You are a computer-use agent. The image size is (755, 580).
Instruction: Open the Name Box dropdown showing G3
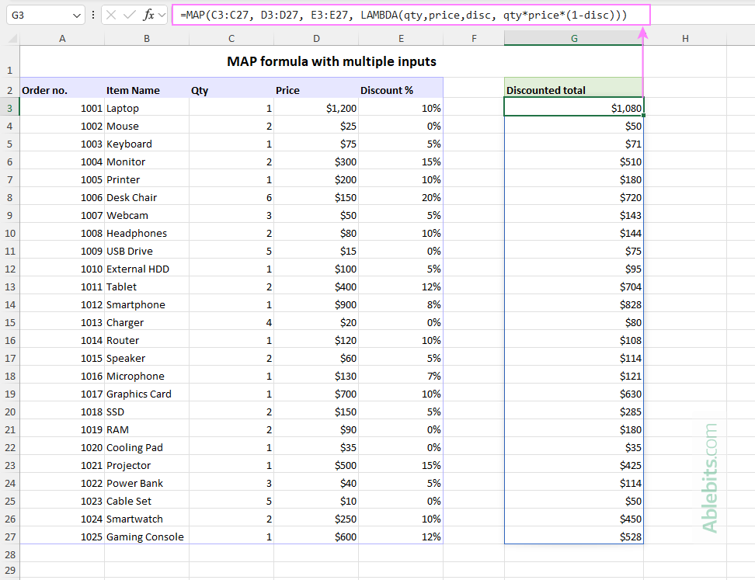(75, 15)
